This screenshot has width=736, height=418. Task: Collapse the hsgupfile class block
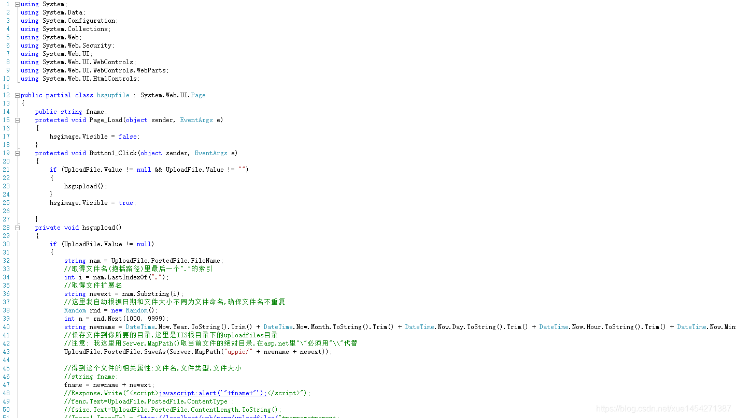[x=17, y=95]
